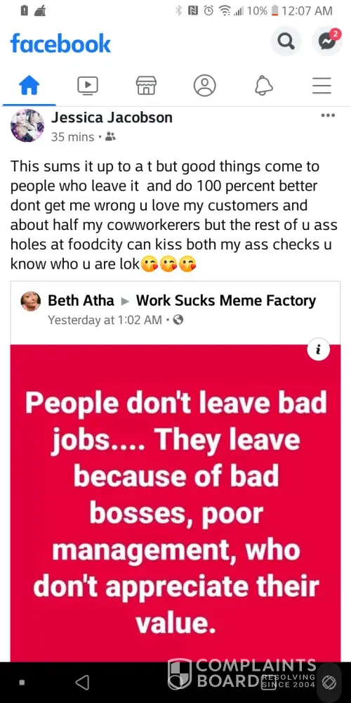Image resolution: width=351 pixels, height=703 pixels.
Task: Tap the public globe icon on shared post
Action: click(x=178, y=320)
